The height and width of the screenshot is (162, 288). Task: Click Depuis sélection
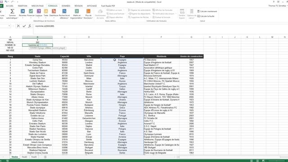click(x=115, y=17)
